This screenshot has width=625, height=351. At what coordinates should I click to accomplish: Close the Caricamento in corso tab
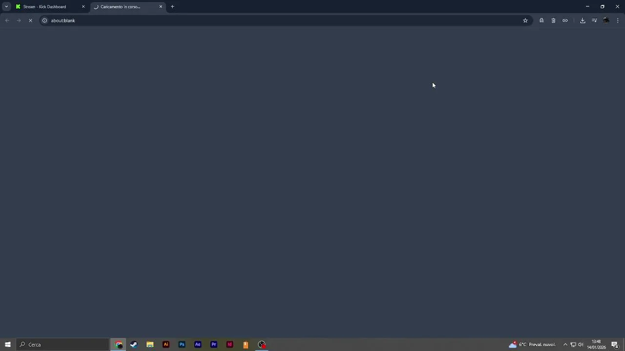(161, 7)
